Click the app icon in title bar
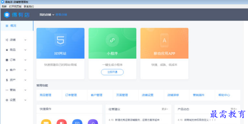 2,2
